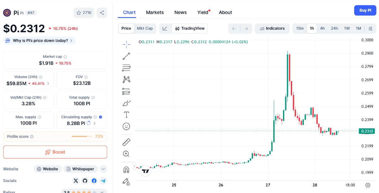Switch chart view to Mkt Cap

(x=145, y=28)
